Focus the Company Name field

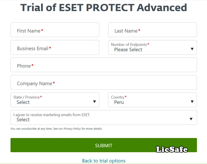click(x=103, y=83)
